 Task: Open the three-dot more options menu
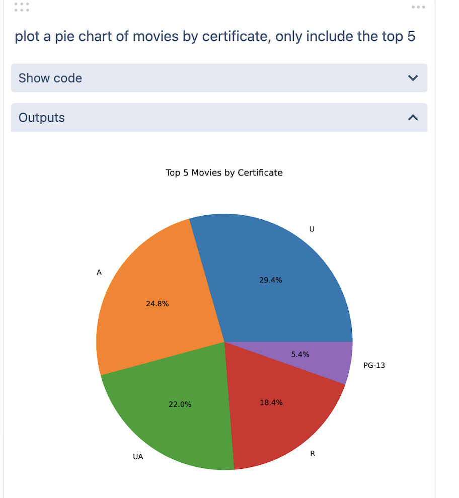click(x=418, y=7)
